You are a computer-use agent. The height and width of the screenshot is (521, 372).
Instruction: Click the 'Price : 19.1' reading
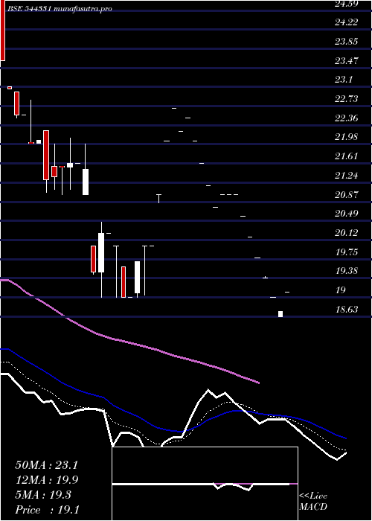[46, 510]
